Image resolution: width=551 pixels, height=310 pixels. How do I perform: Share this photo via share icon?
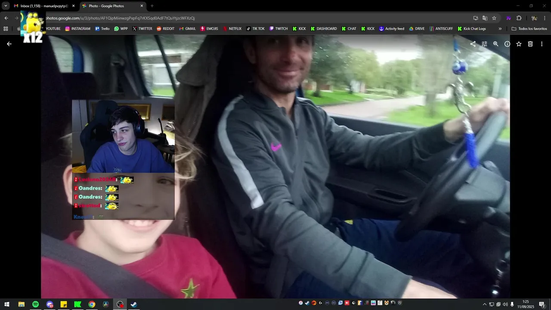473,44
